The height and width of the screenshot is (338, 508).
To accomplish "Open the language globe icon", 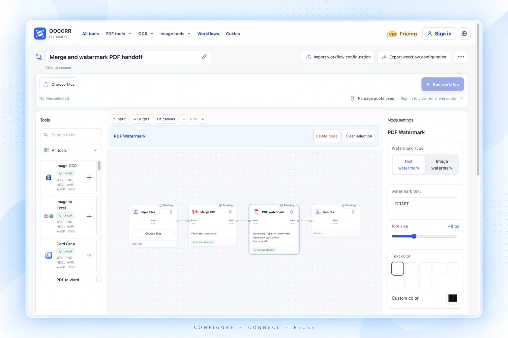I will (464, 34).
